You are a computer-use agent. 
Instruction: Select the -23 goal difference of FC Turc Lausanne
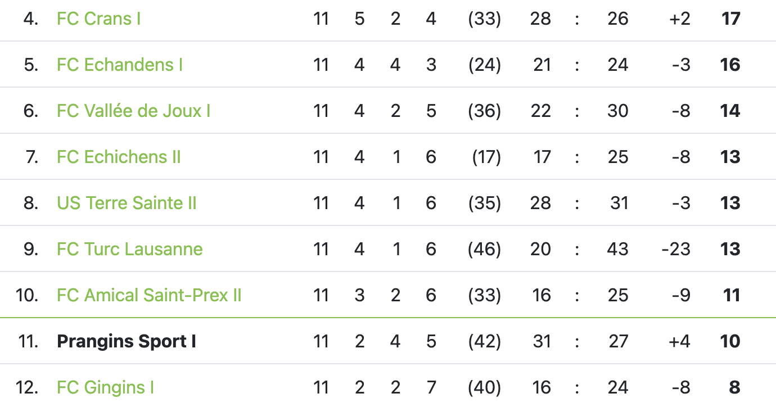(x=675, y=249)
